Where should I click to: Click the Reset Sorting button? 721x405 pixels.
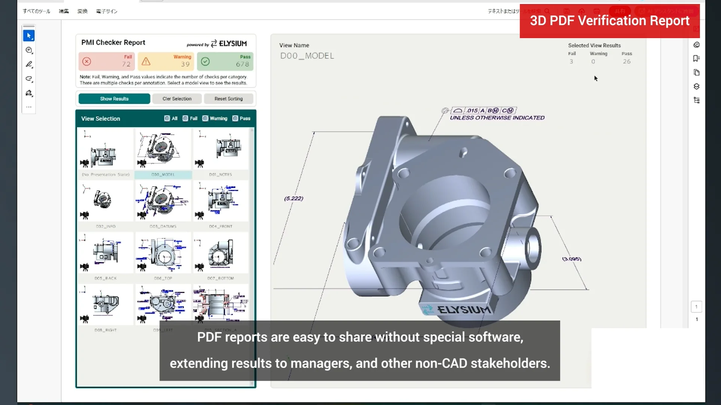pyautogui.click(x=229, y=99)
